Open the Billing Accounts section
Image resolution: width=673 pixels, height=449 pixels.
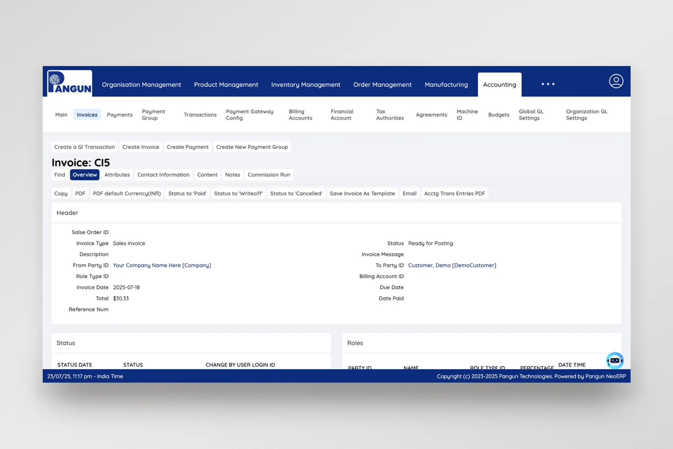coord(300,115)
